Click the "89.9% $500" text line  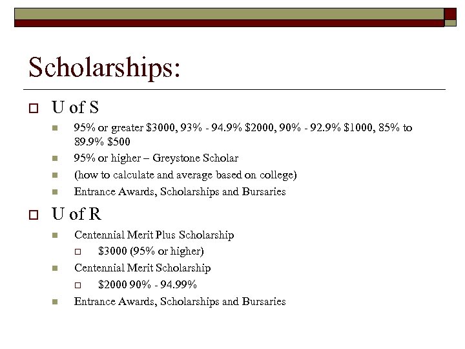103,142
